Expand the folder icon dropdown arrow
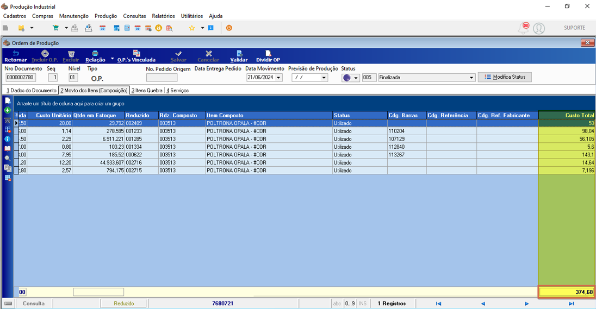 coord(32,28)
